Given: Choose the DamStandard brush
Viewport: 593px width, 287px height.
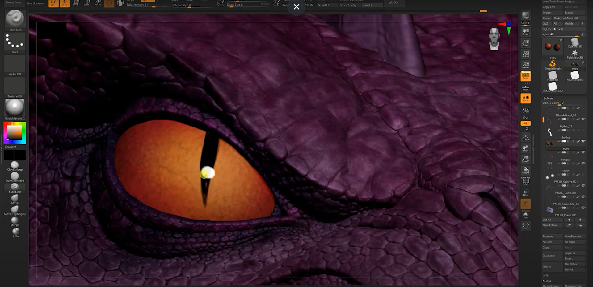Looking at the screenshot, I should (15, 176).
